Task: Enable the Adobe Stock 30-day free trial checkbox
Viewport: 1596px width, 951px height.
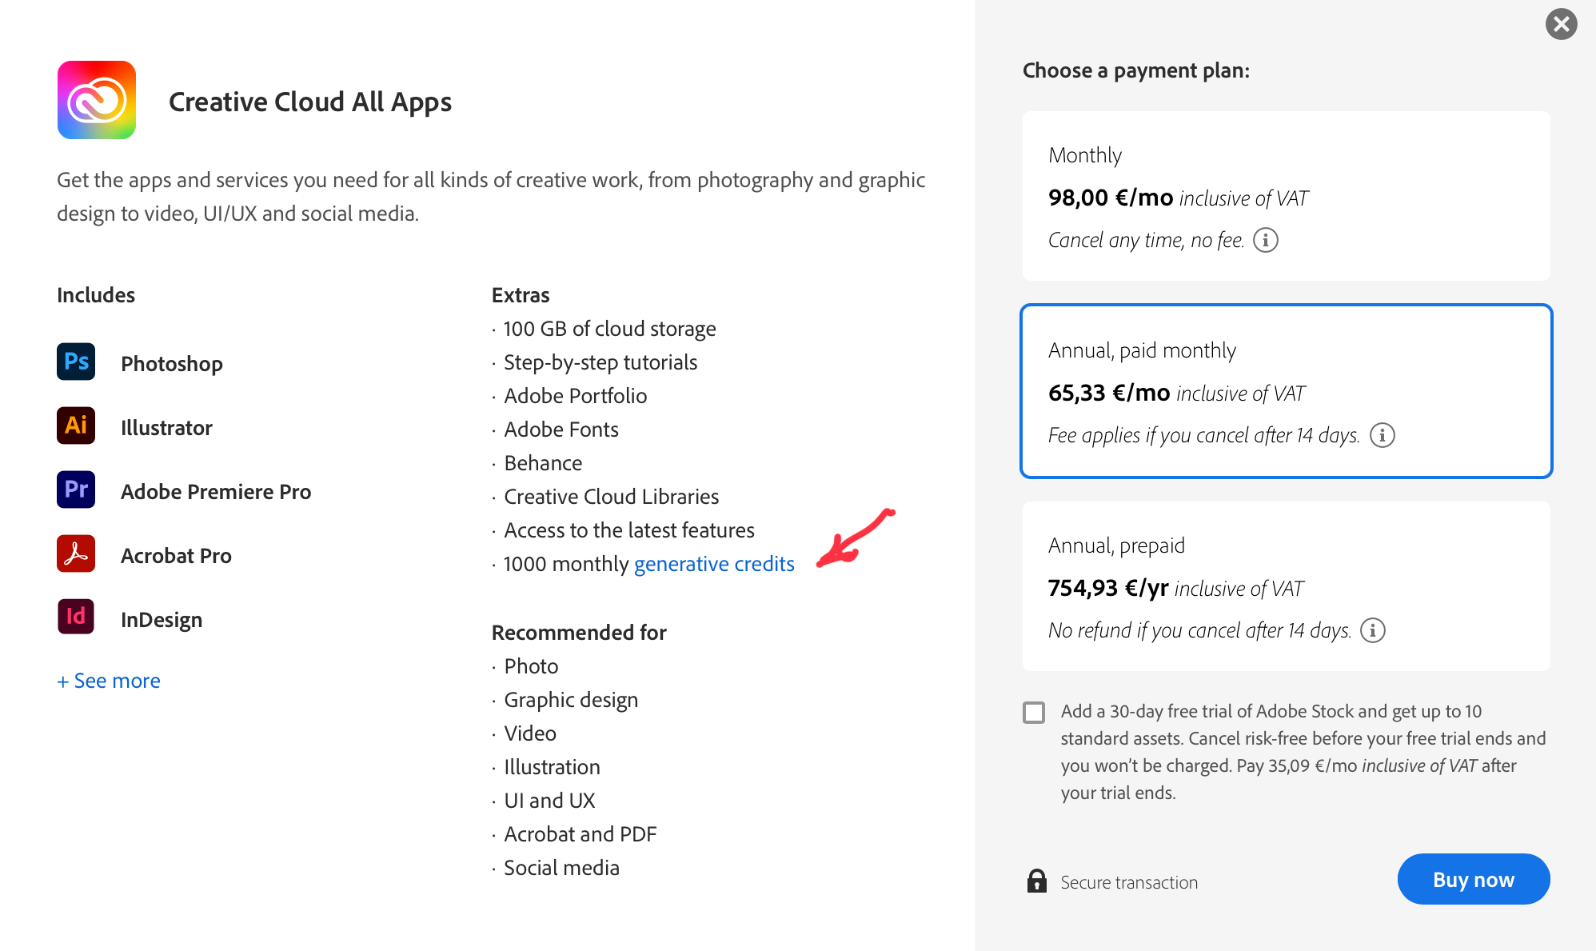Action: [1034, 712]
